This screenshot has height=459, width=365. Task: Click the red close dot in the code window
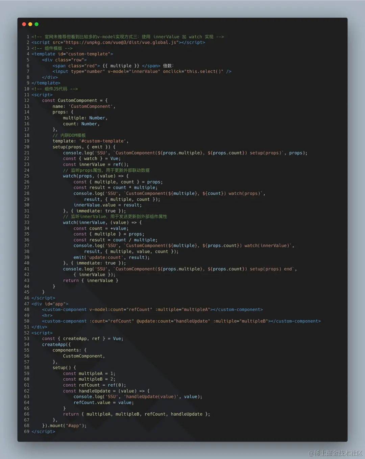pyautogui.click(x=24, y=24)
